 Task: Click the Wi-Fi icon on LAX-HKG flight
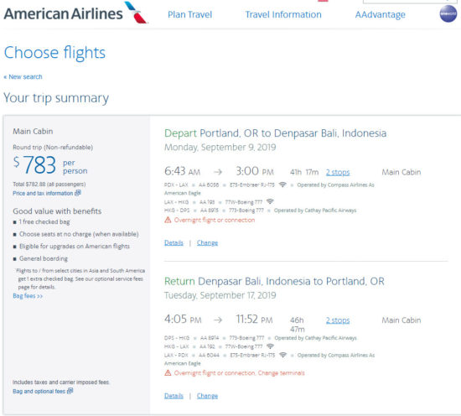(x=270, y=201)
